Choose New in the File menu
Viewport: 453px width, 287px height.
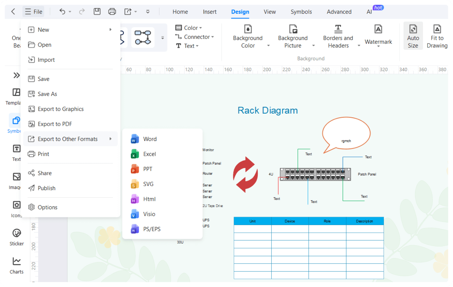[70, 30]
